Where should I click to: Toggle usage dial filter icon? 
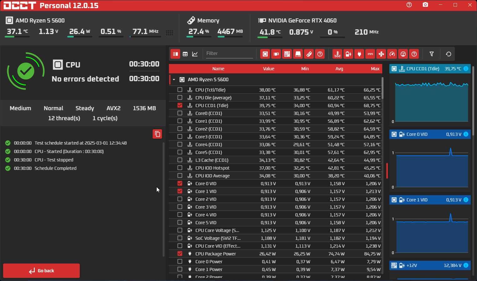point(403,54)
